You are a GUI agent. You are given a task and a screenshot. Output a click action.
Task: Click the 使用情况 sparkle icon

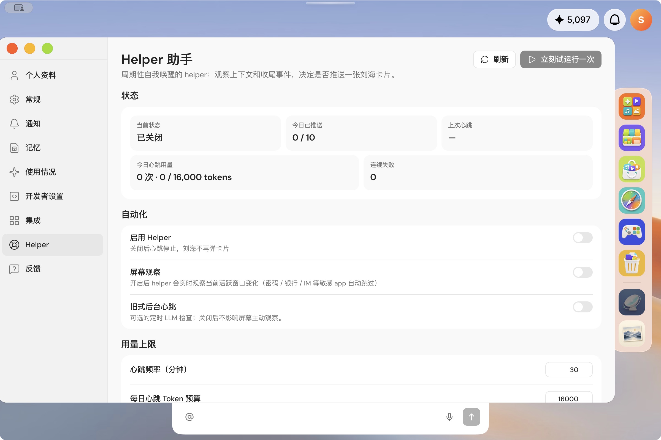(14, 172)
